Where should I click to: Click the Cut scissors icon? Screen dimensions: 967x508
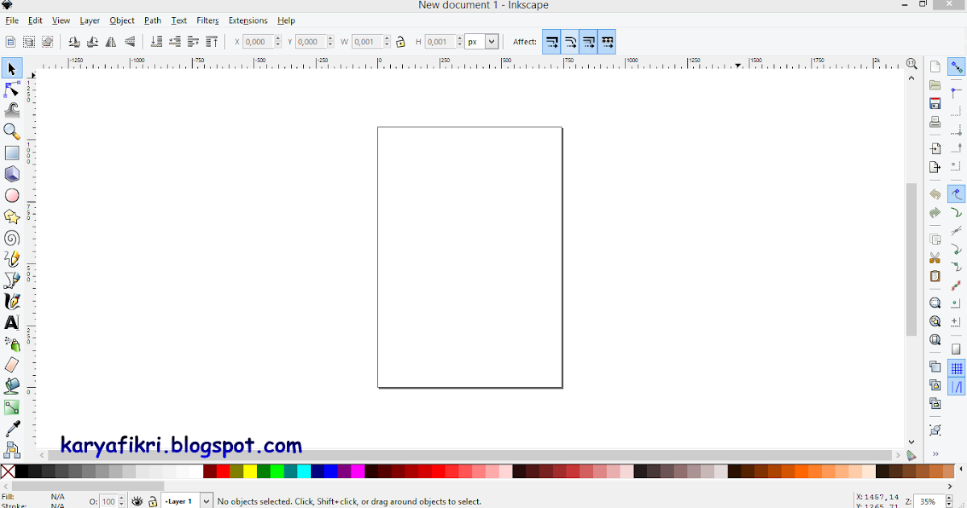(935, 258)
